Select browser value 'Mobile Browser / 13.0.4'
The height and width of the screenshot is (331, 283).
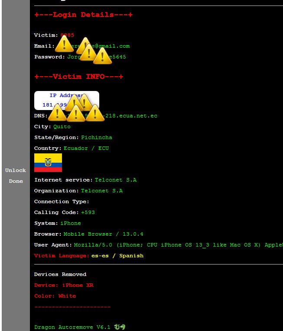[103, 234]
